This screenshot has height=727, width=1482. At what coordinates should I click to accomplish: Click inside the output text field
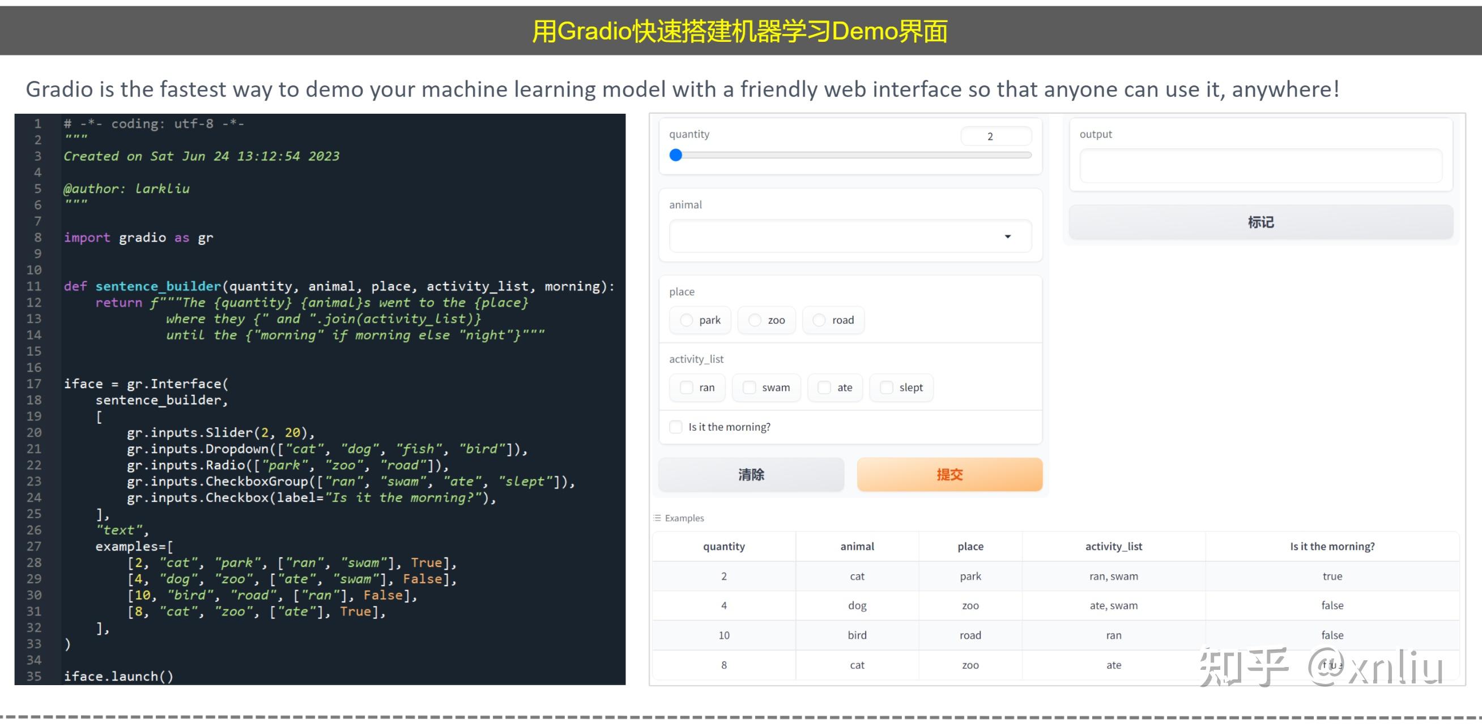[x=1260, y=166]
